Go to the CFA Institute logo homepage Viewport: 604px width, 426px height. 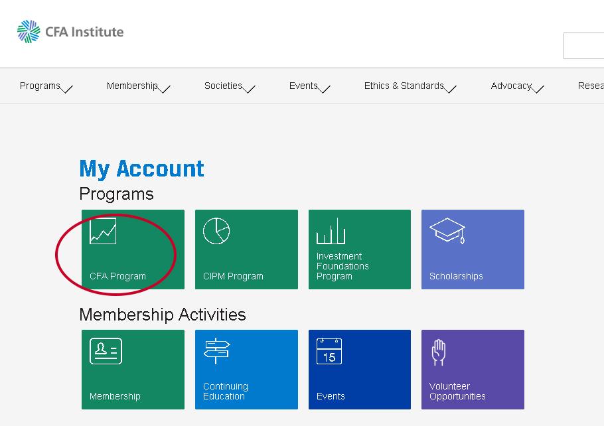[x=70, y=32]
